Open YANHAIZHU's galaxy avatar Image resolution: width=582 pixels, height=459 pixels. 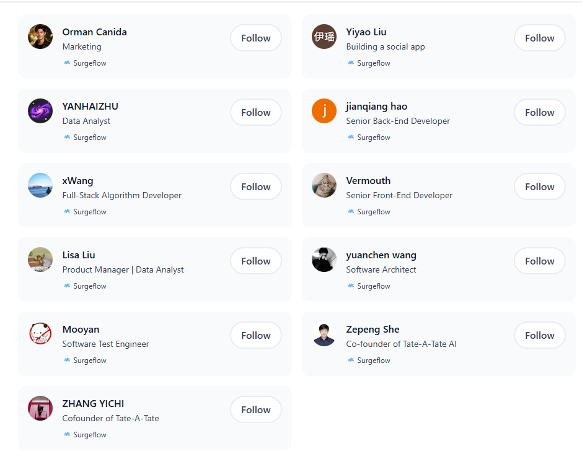(40, 111)
